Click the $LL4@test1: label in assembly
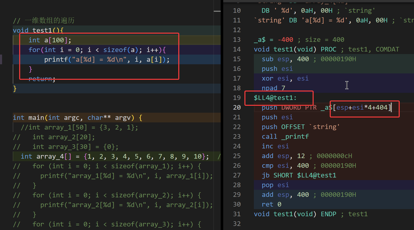Viewport: 414px width, 230px height. (x=275, y=98)
